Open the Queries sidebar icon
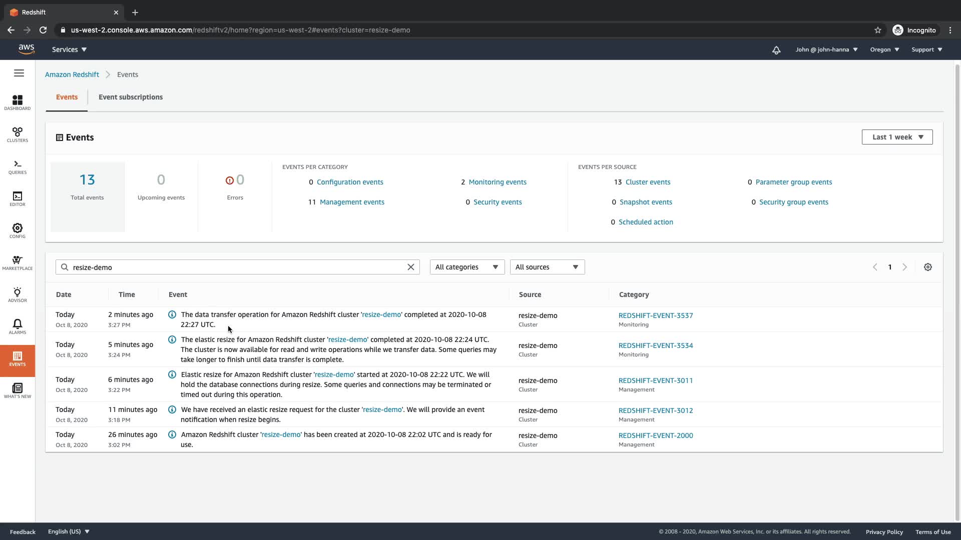Image resolution: width=961 pixels, height=540 pixels. pos(18,166)
